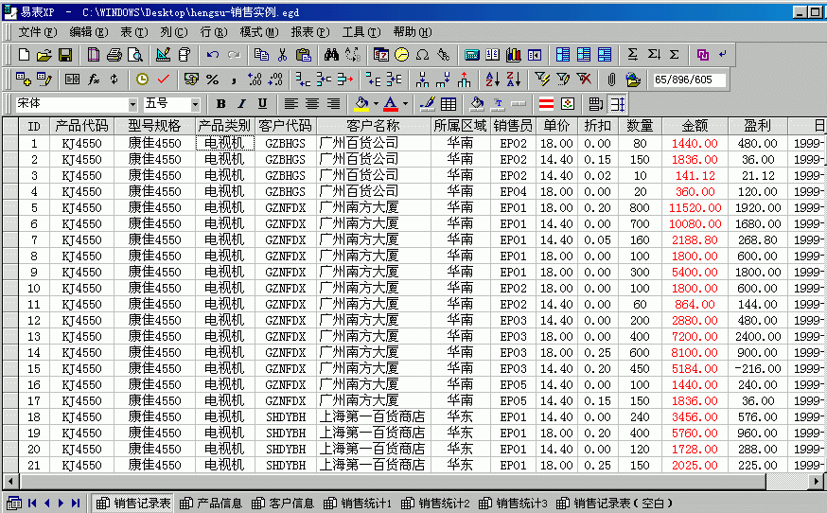
Task: Align text to the left
Action: click(291, 104)
